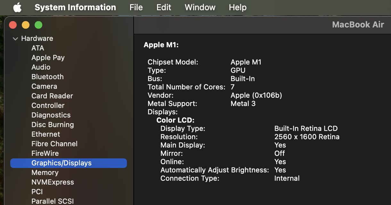Click the highlighted Graphics/Displays item

(x=62, y=163)
